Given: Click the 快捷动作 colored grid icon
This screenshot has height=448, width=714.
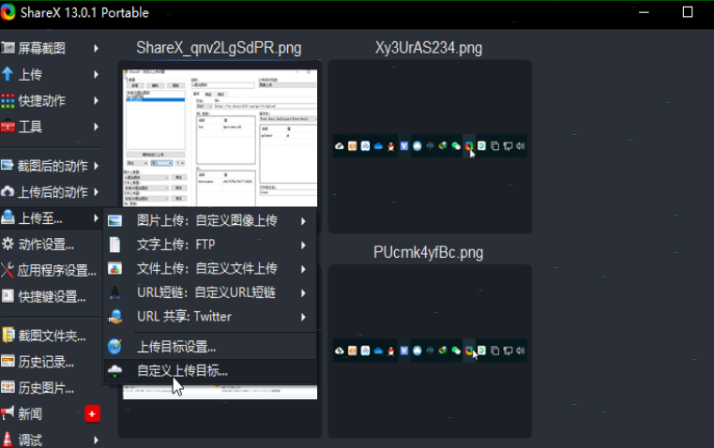Looking at the screenshot, I should point(8,100).
